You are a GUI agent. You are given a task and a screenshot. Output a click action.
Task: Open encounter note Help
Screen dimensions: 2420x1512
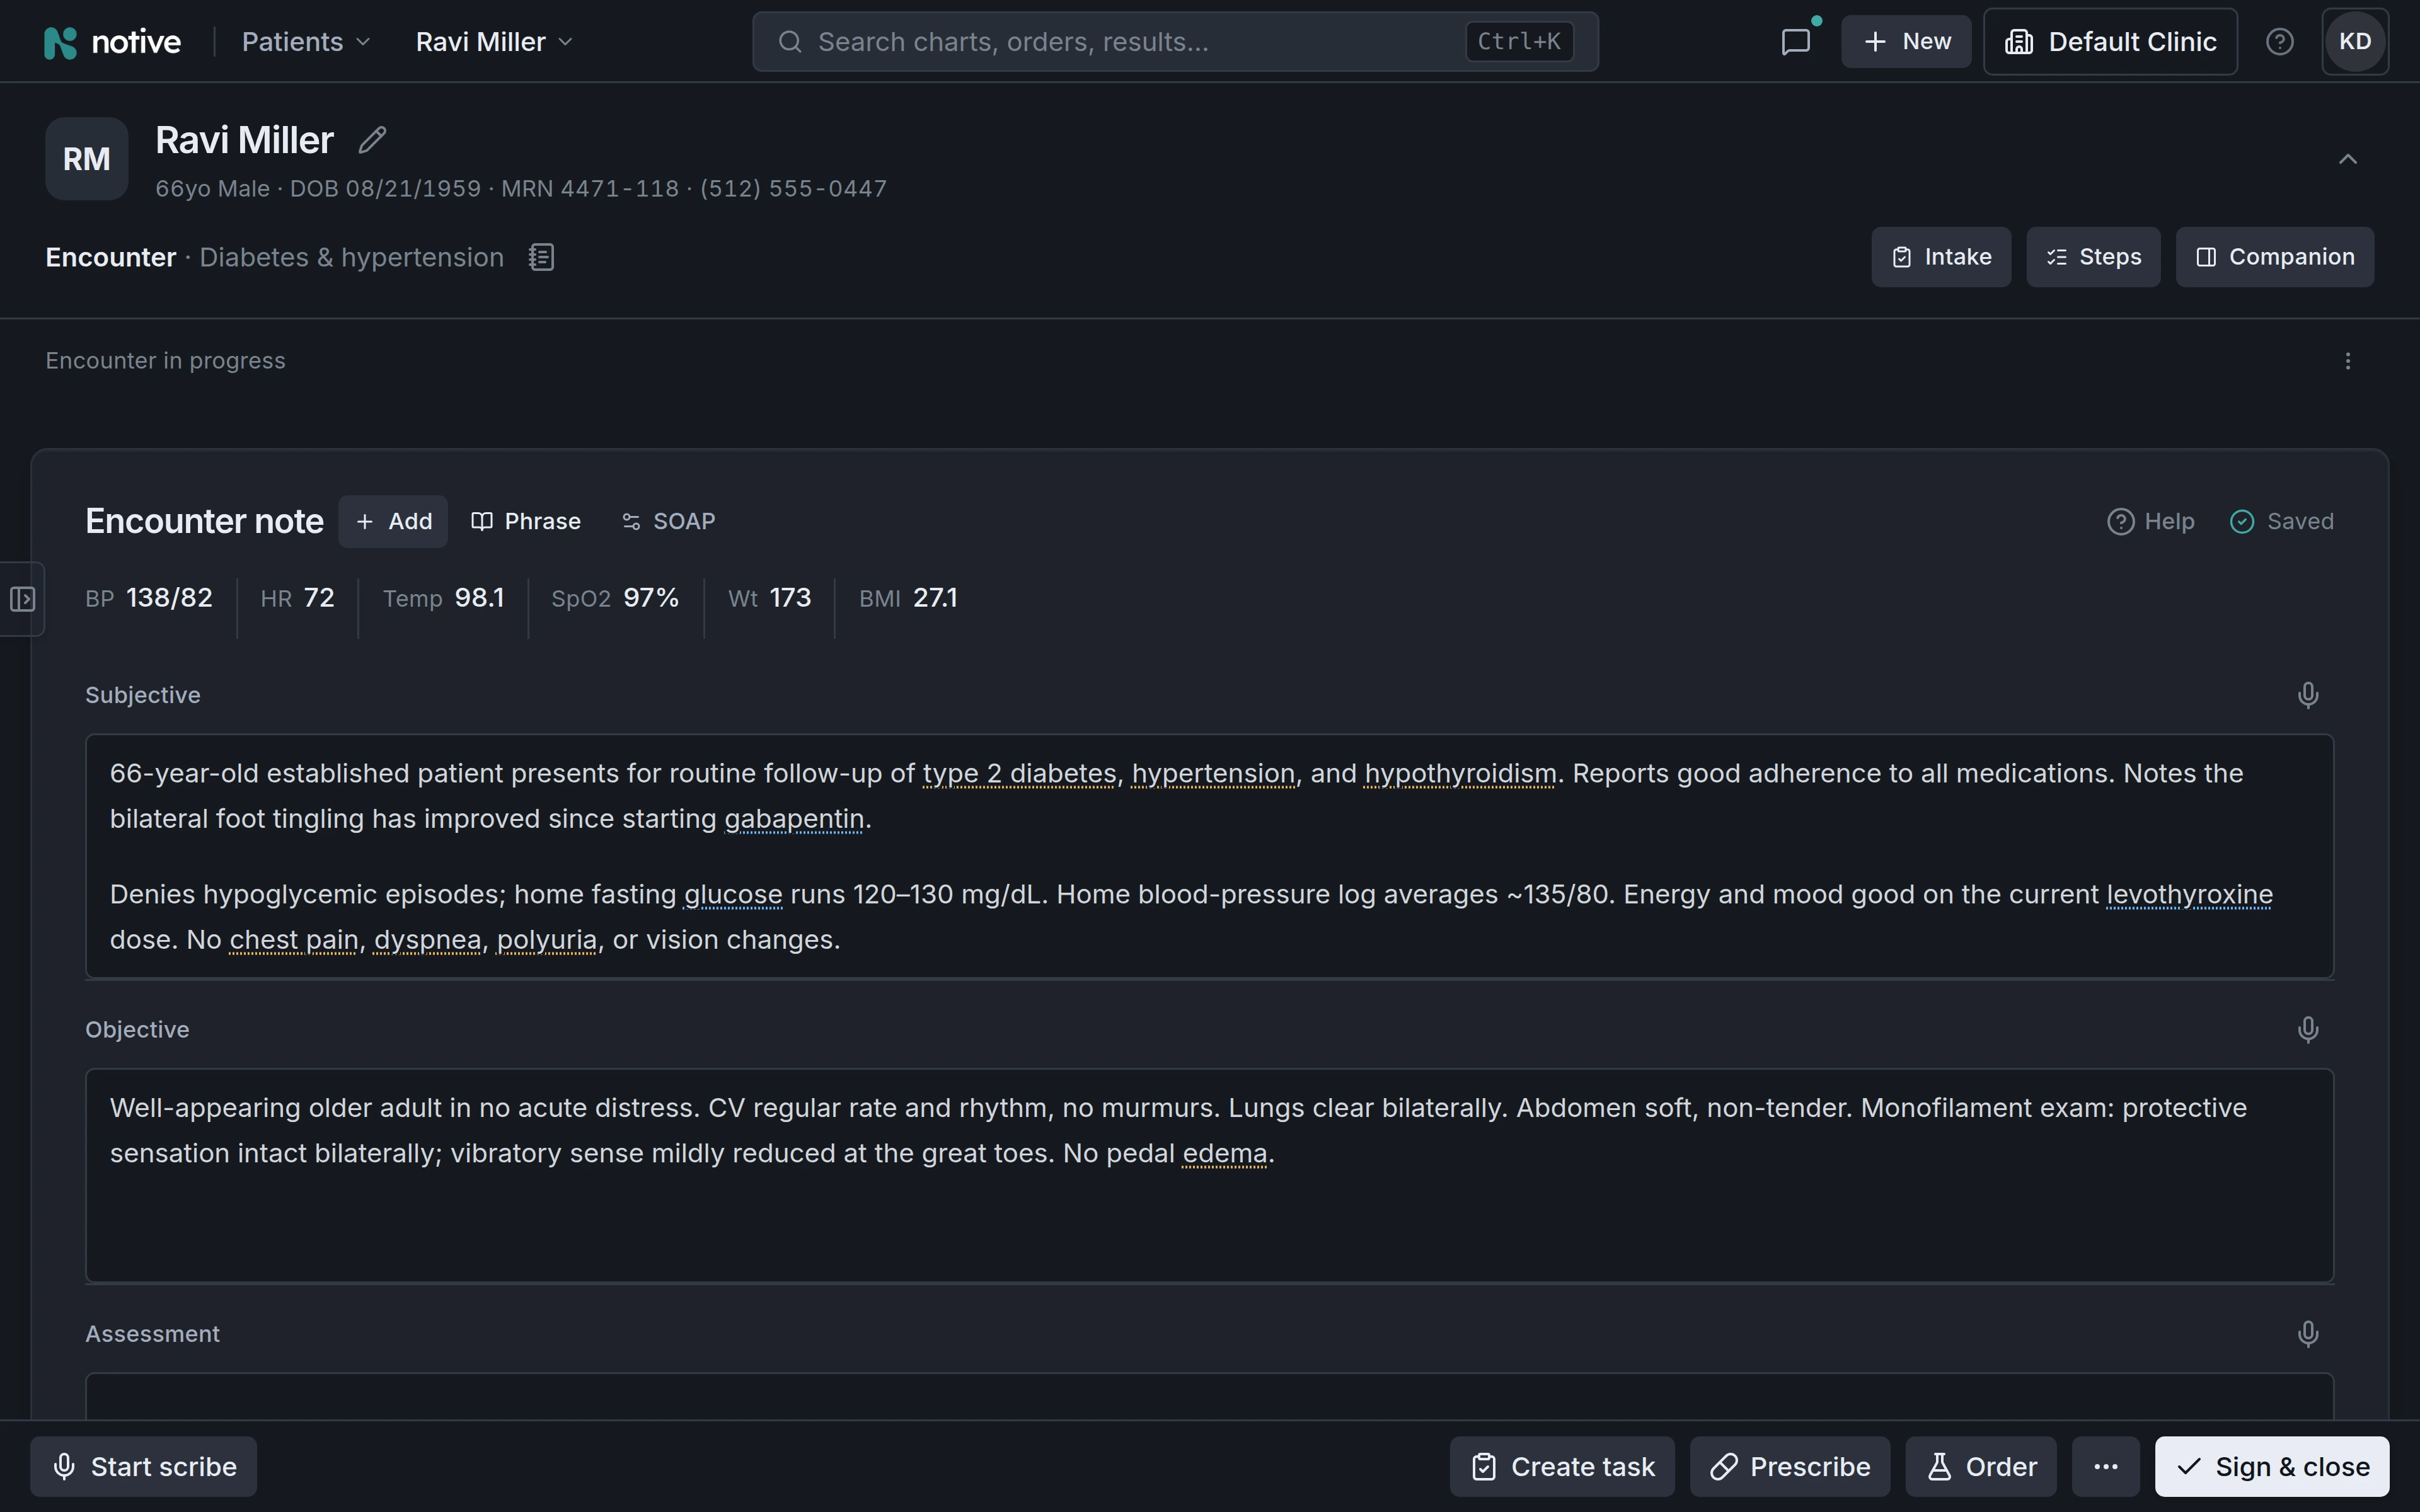click(x=2150, y=522)
